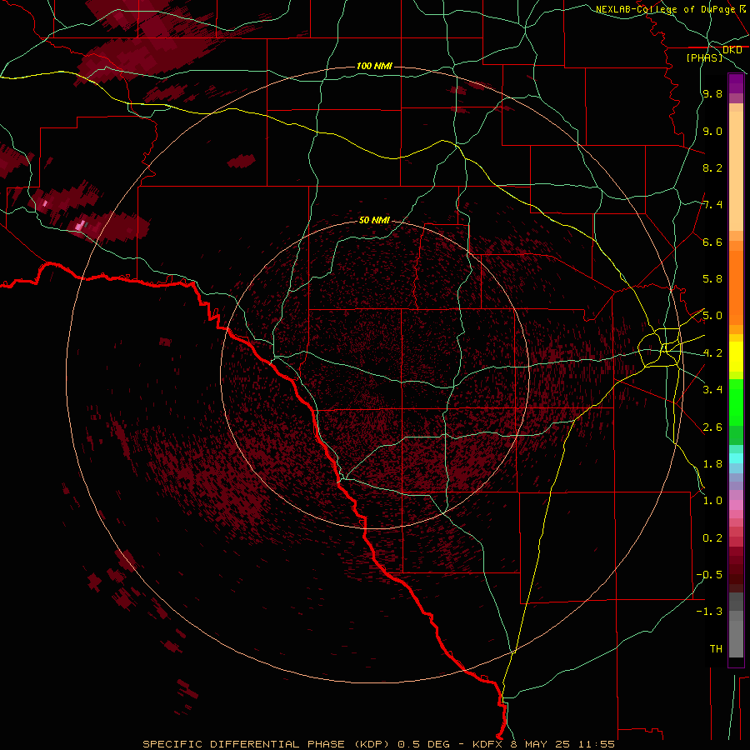The width and height of the screenshot is (750, 750).
Task: Click the bottom KDP product caption text
Action: click(x=378, y=744)
